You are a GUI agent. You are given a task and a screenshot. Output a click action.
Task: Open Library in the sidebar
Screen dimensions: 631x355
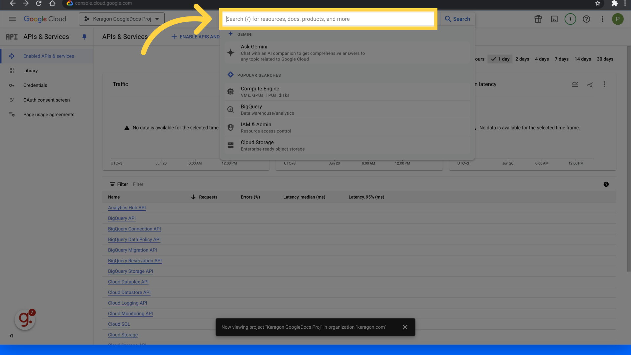point(47,71)
